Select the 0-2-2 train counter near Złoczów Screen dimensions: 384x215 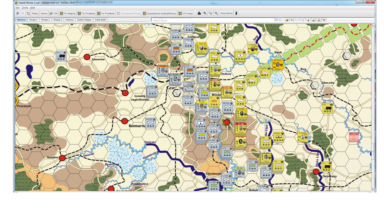click(327, 108)
